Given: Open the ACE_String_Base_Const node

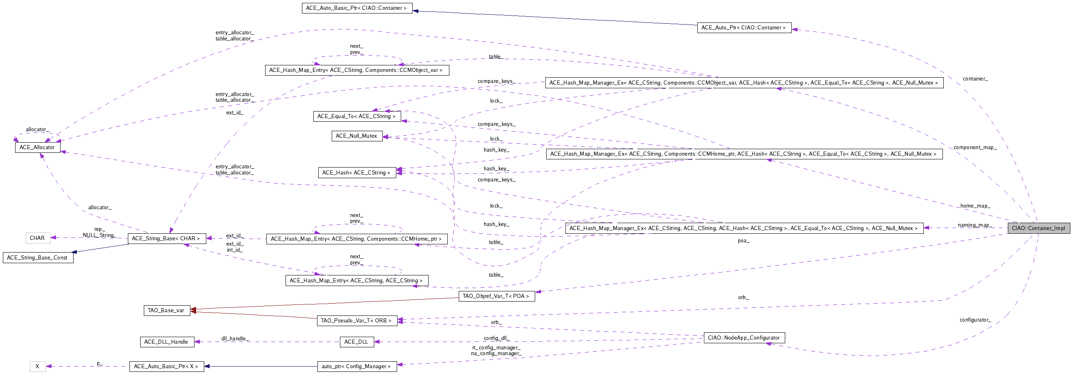Looking at the screenshot, I should coord(38,258).
